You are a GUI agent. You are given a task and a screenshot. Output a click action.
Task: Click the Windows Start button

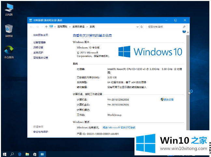(5, 153)
